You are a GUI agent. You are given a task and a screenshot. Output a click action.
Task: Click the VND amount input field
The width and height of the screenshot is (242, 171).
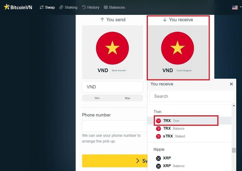click(x=113, y=87)
